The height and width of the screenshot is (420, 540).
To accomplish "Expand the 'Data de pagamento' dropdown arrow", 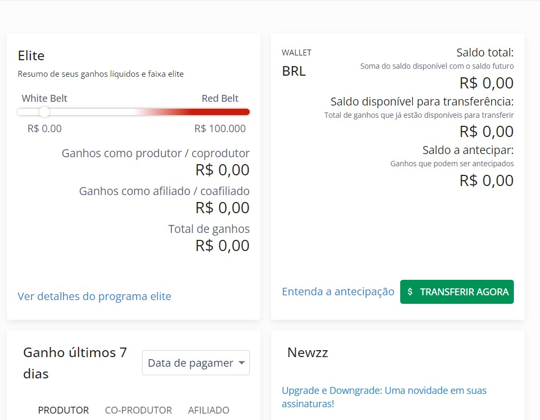I will coord(242,363).
